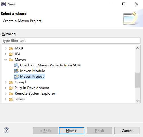
Task: Click the Server folder icon
Action: 11,99
